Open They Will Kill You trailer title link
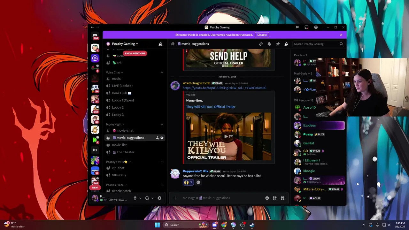Viewport: 409px width, 230px height. (x=211, y=107)
